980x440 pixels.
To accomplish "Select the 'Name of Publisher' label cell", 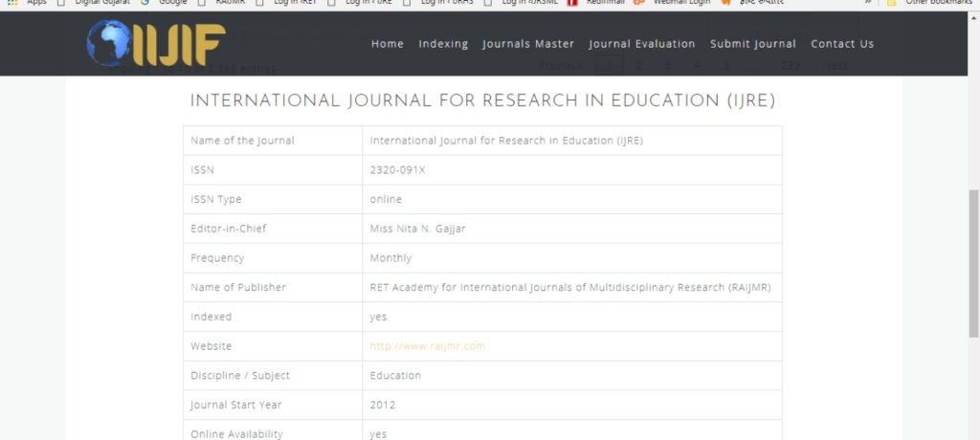I will point(273,288).
